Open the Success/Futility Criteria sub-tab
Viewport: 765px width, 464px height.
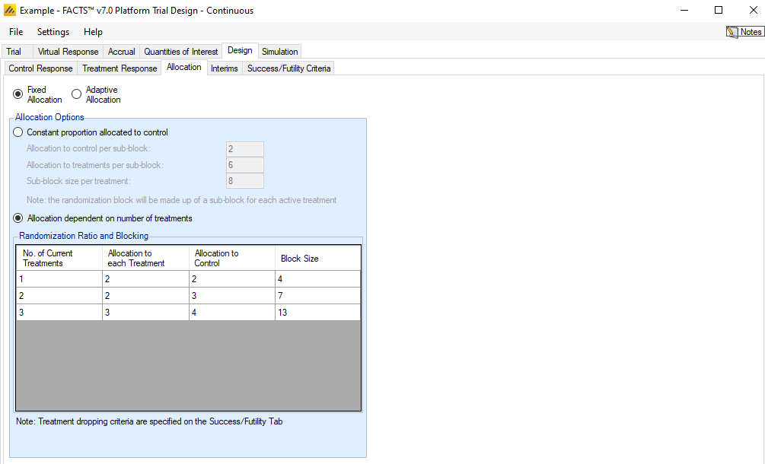click(x=288, y=68)
